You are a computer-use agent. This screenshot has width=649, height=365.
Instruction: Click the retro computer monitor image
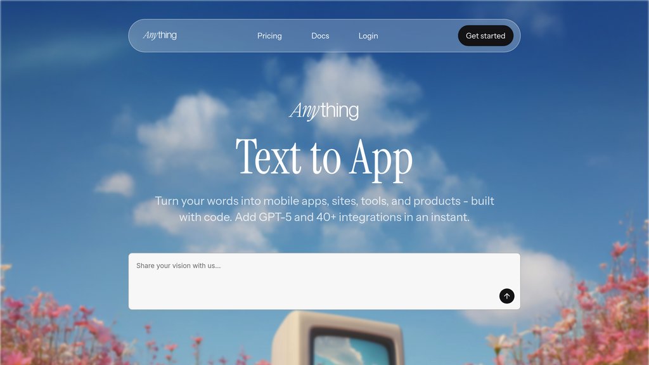point(337,338)
